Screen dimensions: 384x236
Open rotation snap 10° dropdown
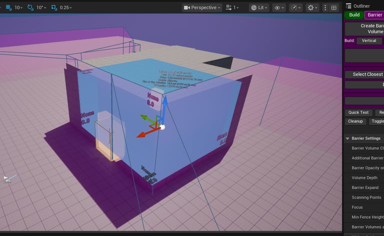pos(41,8)
